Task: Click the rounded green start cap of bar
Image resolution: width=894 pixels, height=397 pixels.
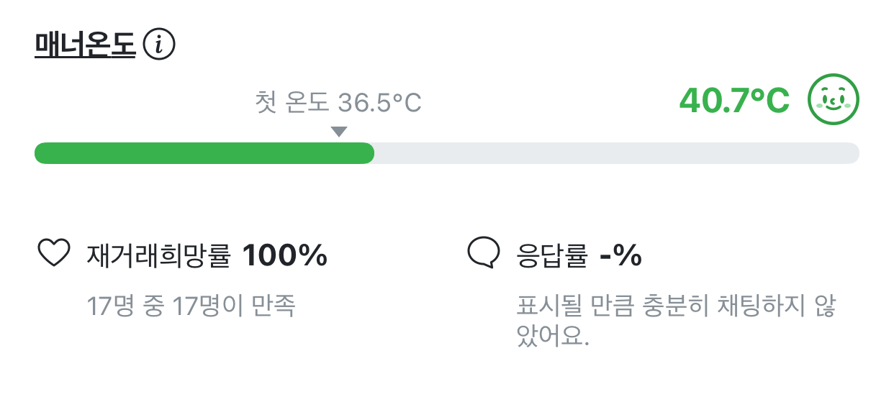Action: pos(44,153)
